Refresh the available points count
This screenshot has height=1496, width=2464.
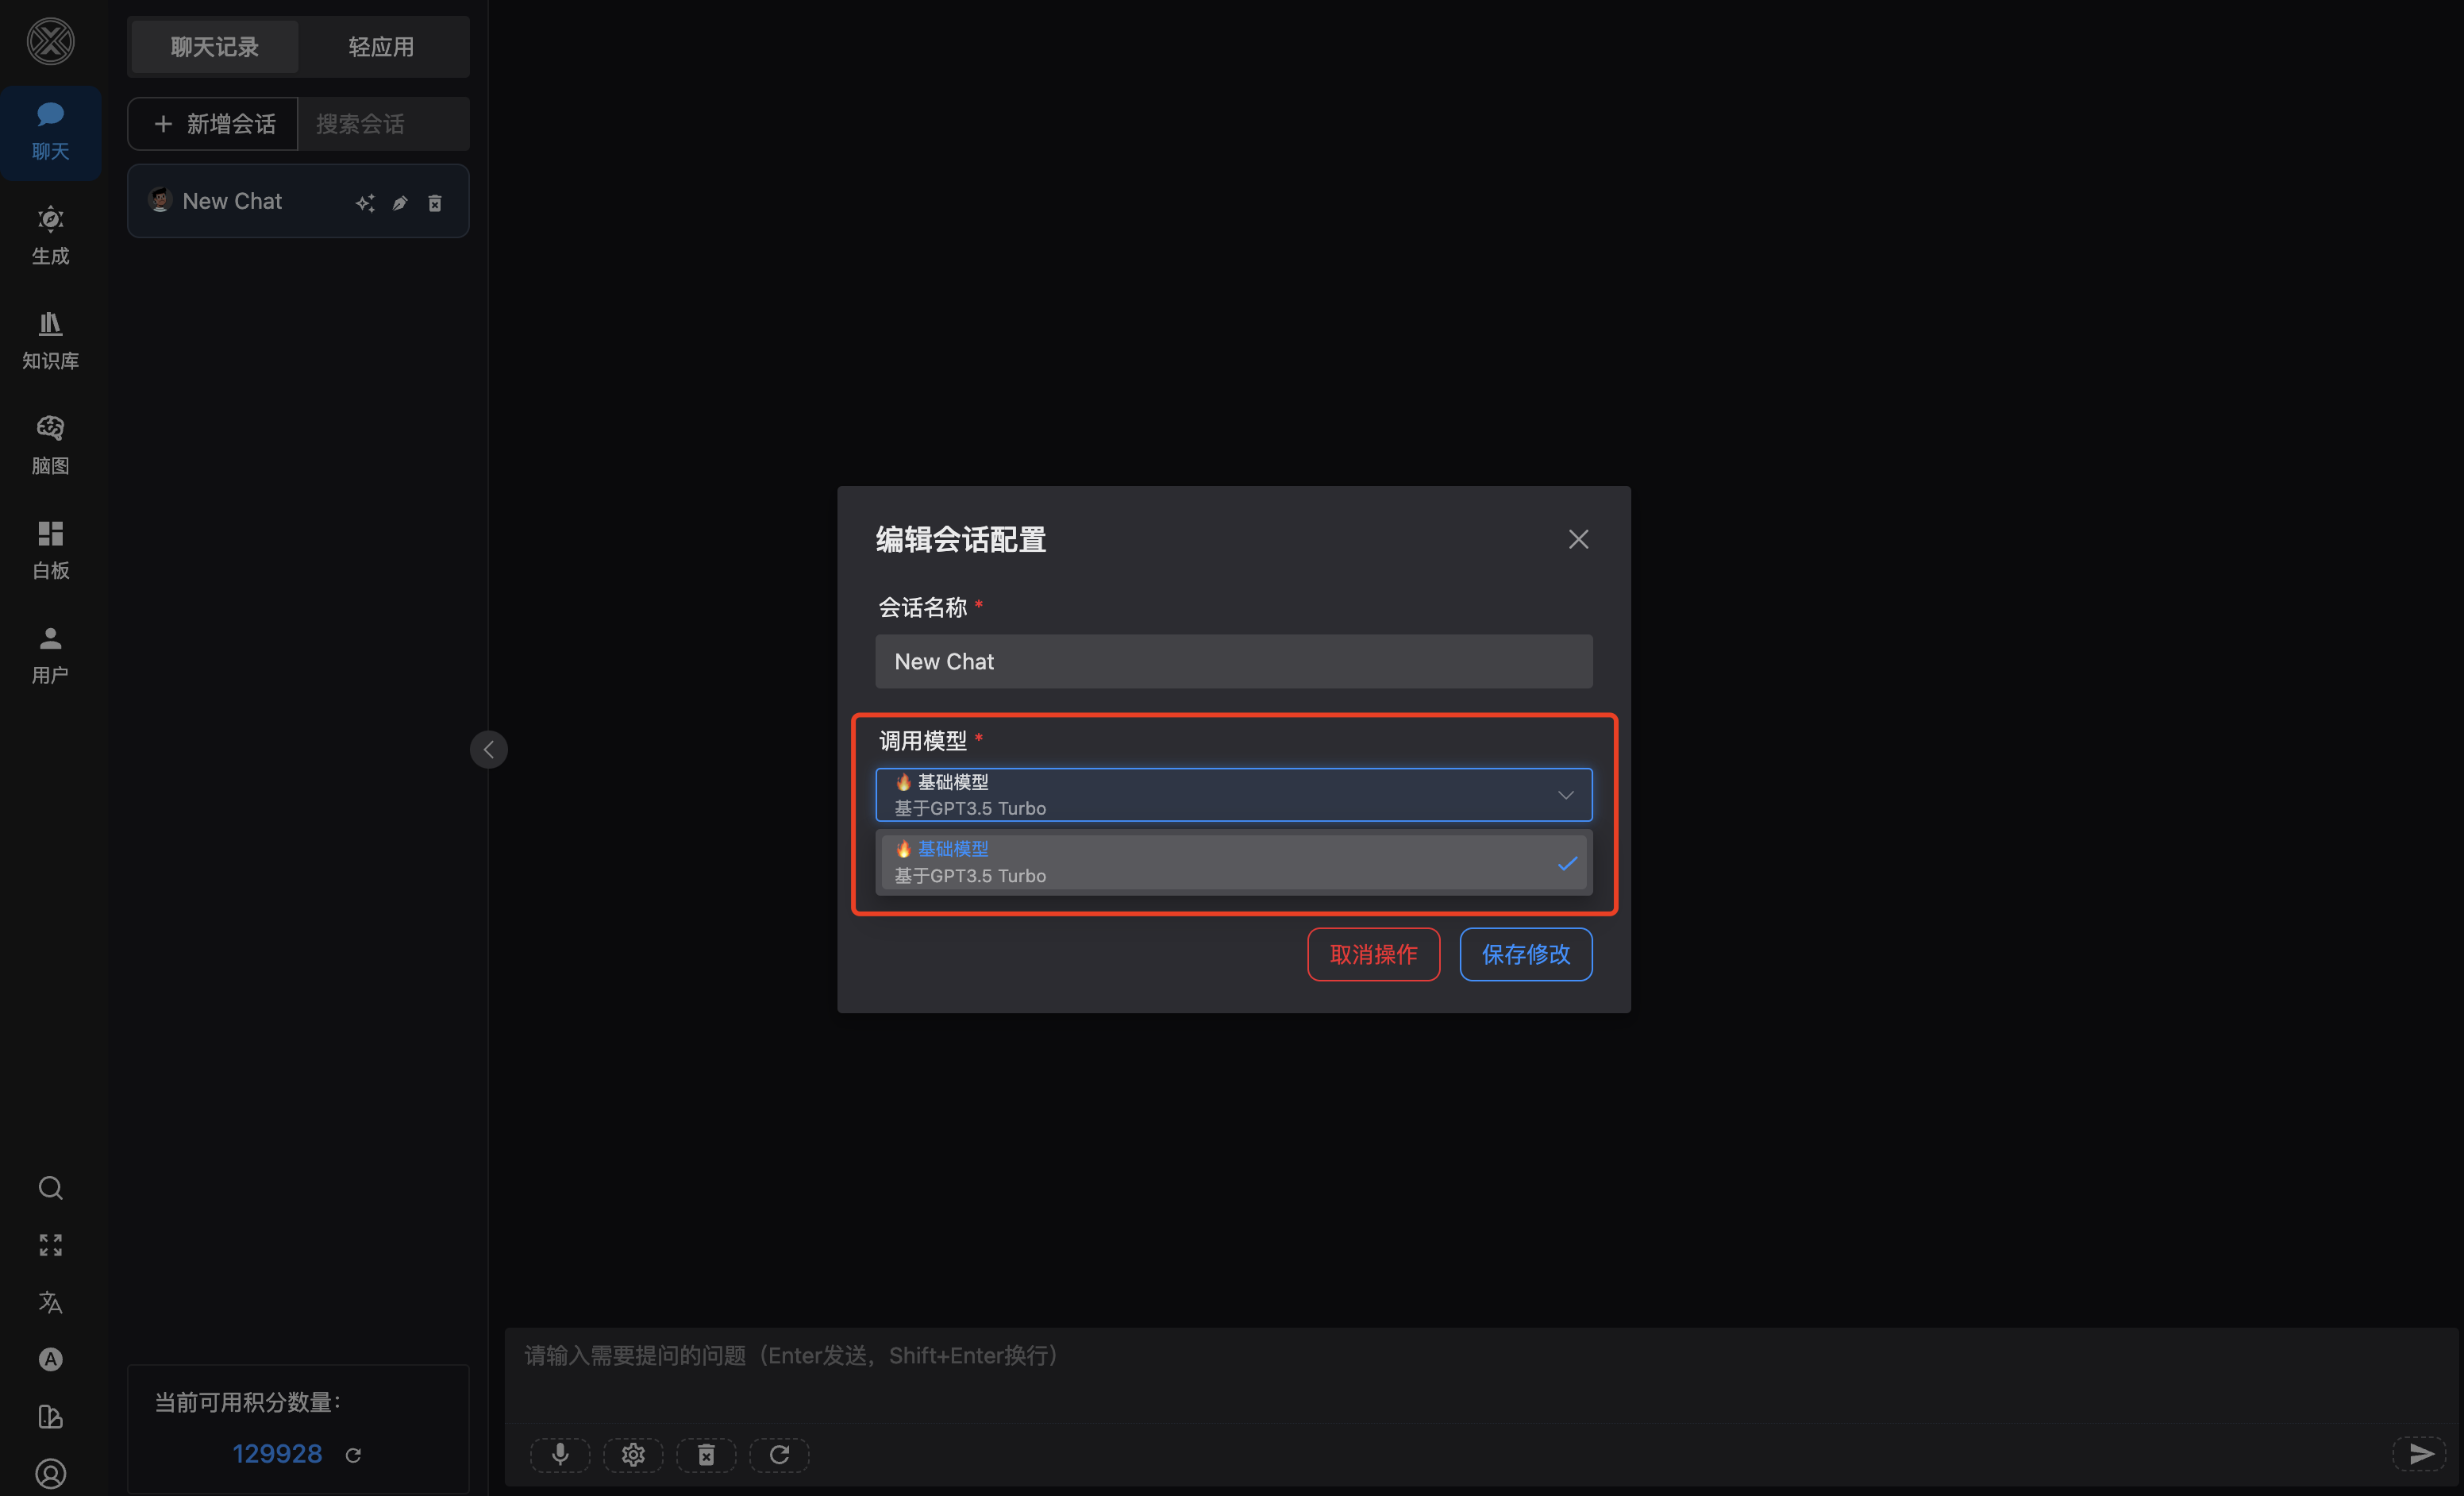click(353, 1455)
